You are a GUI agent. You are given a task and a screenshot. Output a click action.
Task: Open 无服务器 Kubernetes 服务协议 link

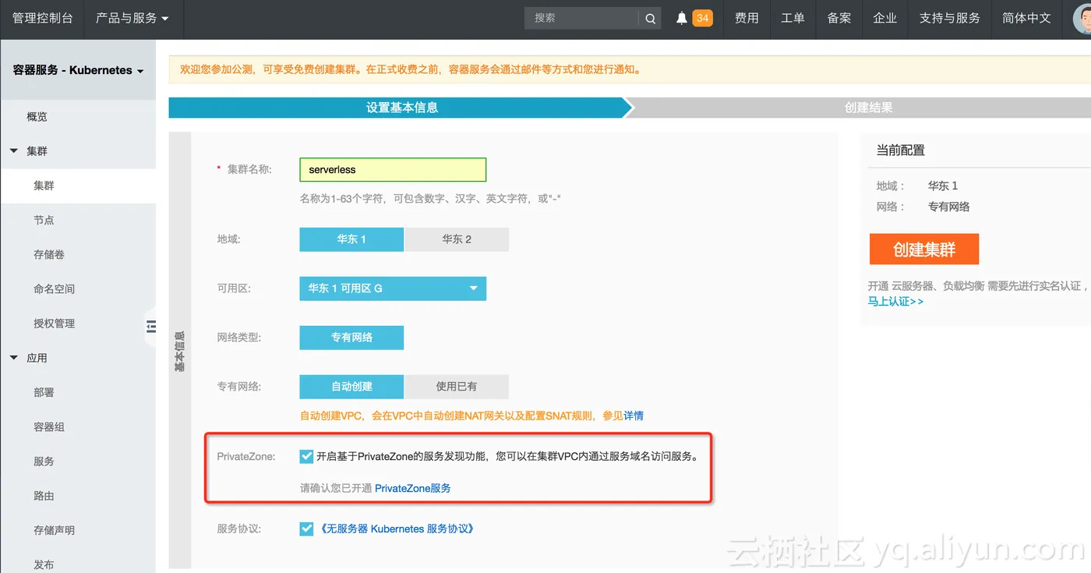tap(397, 529)
